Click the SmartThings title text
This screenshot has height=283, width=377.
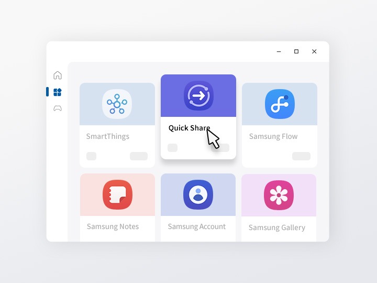pyautogui.click(x=107, y=136)
